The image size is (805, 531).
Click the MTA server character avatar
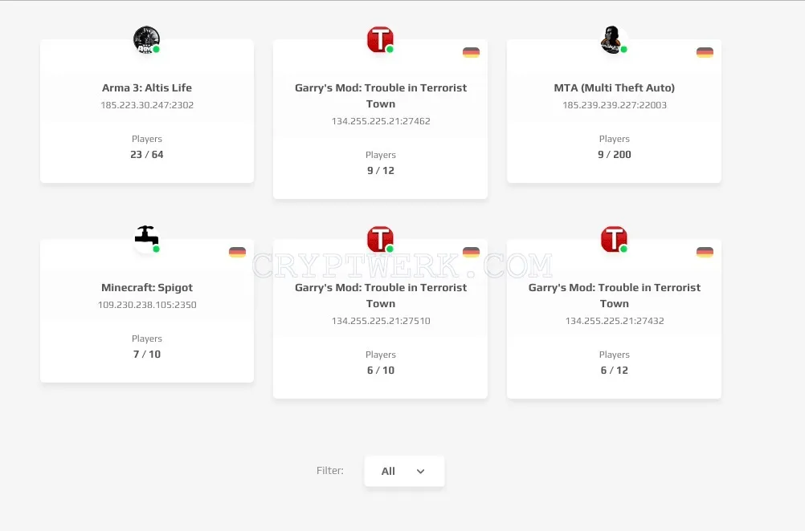(614, 40)
